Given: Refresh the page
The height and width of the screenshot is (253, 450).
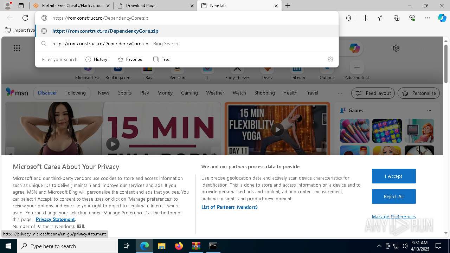Looking at the screenshot, I should 25,18.
